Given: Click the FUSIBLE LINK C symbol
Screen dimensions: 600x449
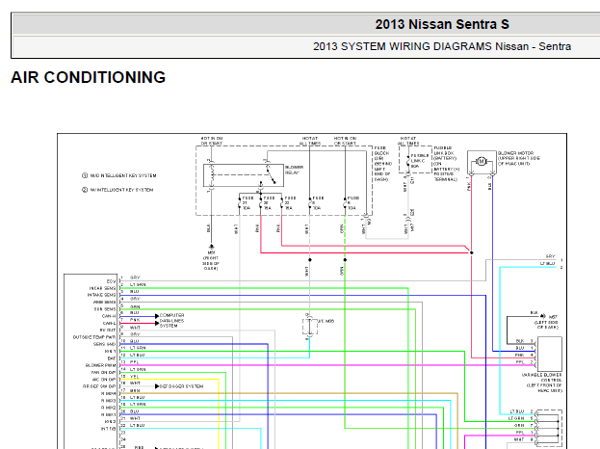Looking at the screenshot, I should [x=408, y=161].
